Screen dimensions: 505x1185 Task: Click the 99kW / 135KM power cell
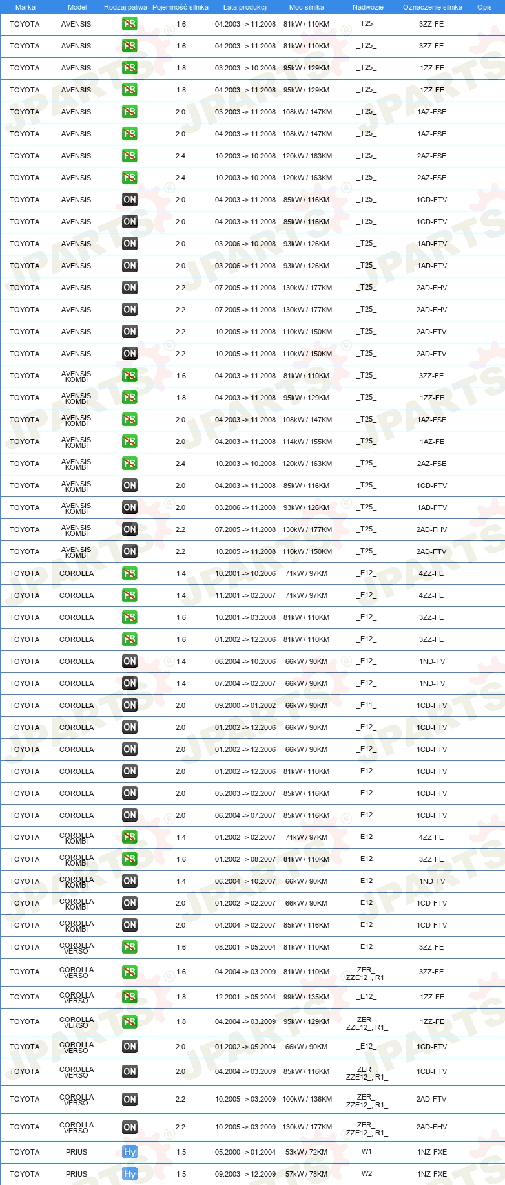306,997
